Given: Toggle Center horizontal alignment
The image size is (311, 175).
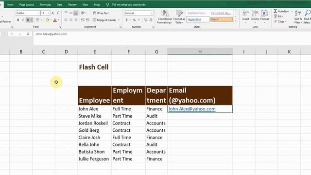Looking at the screenshot, I should pyautogui.click(x=71, y=20).
